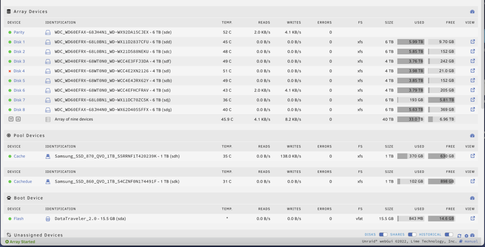Open the Cache pool link
Screen dimensions: 485x247
pyautogui.click(x=19, y=156)
